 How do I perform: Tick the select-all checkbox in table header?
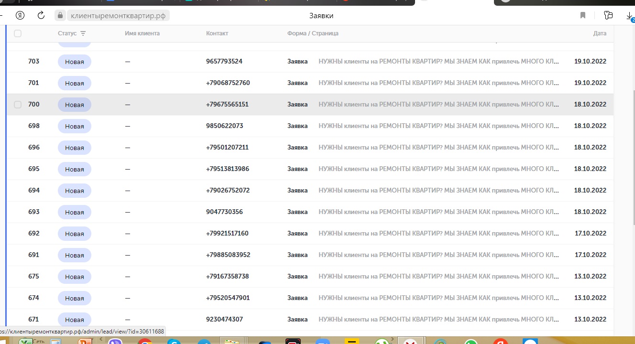coord(18,33)
